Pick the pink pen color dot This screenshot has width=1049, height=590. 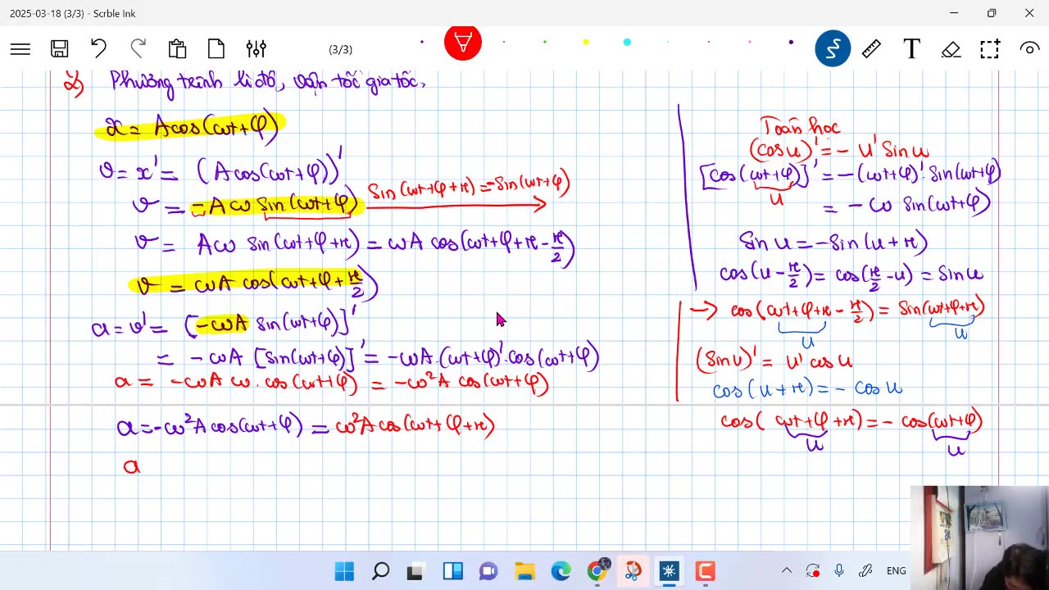coord(750,42)
